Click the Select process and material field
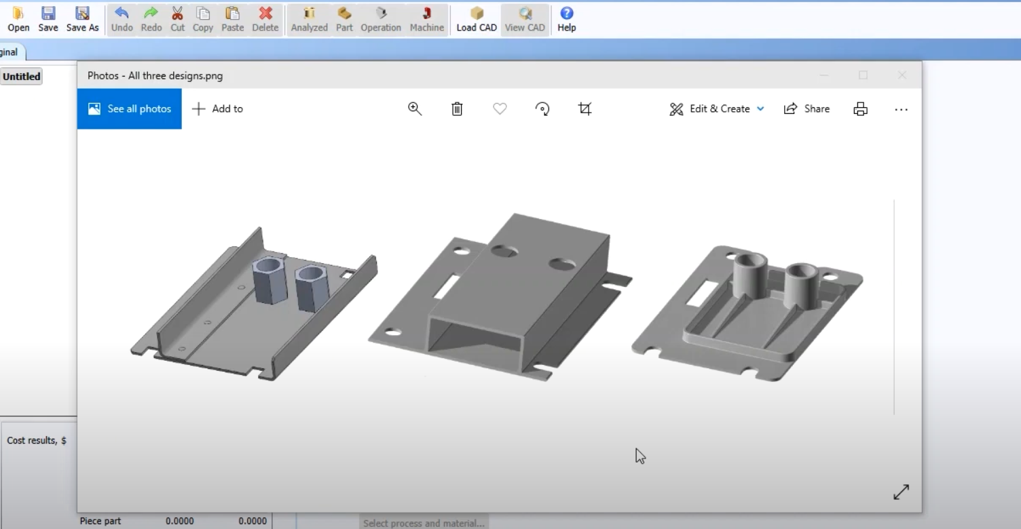The image size is (1021, 529). (x=424, y=523)
